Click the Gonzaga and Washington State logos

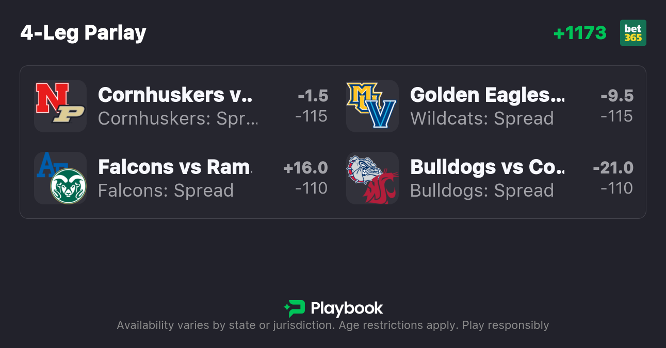pos(372,178)
